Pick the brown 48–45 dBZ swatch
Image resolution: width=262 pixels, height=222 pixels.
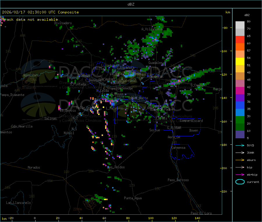240,76
